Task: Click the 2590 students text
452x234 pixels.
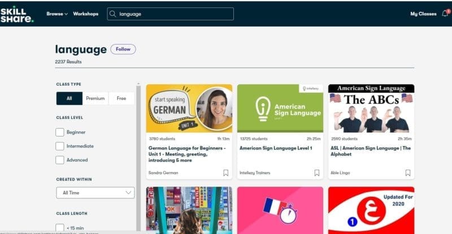Action: click(x=344, y=139)
